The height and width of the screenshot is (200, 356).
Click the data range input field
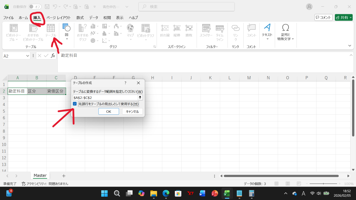coord(105,97)
